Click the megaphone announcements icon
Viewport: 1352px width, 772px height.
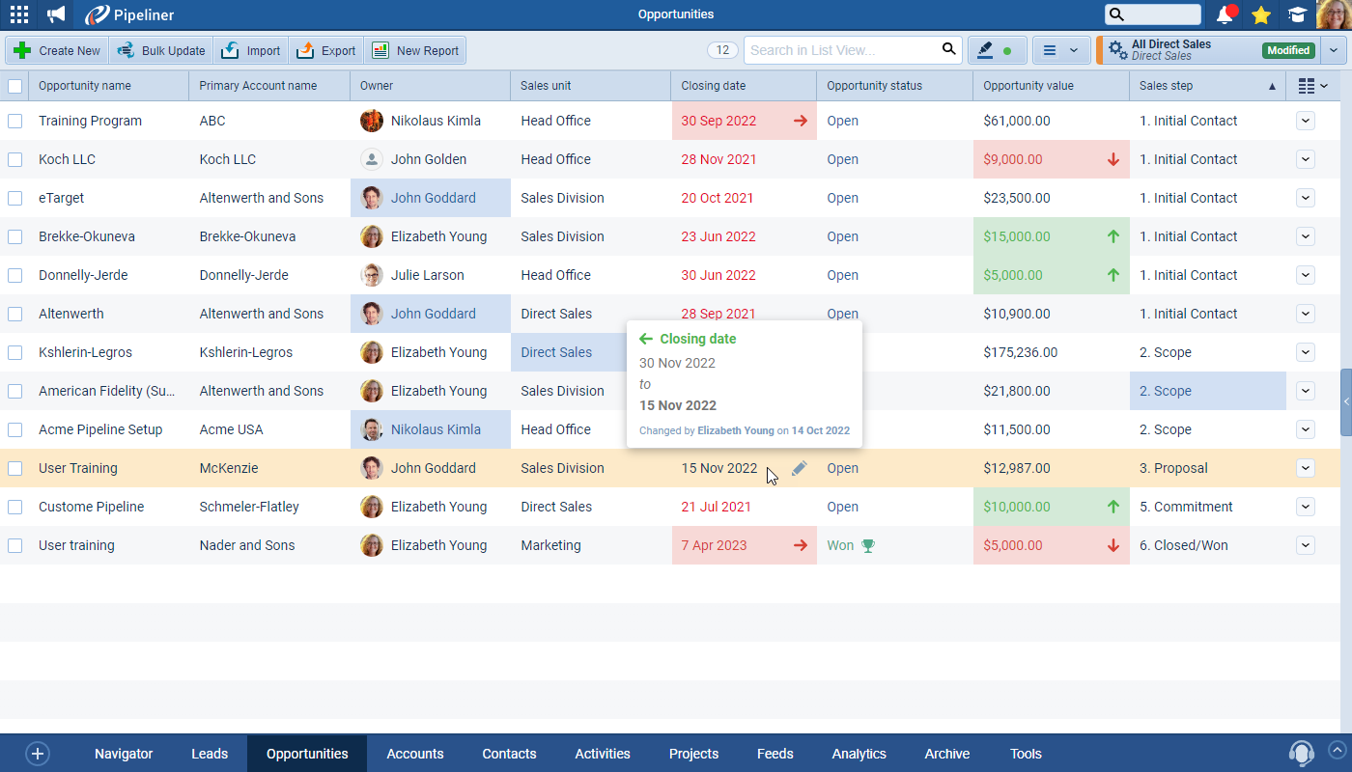point(57,14)
